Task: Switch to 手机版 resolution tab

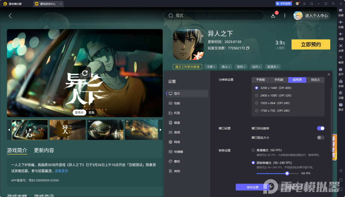Action: [x=279, y=80]
